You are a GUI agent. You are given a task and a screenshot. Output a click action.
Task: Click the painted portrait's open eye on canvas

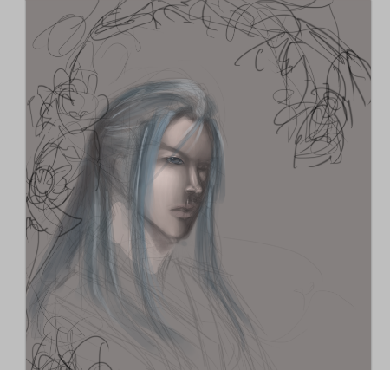(x=174, y=160)
